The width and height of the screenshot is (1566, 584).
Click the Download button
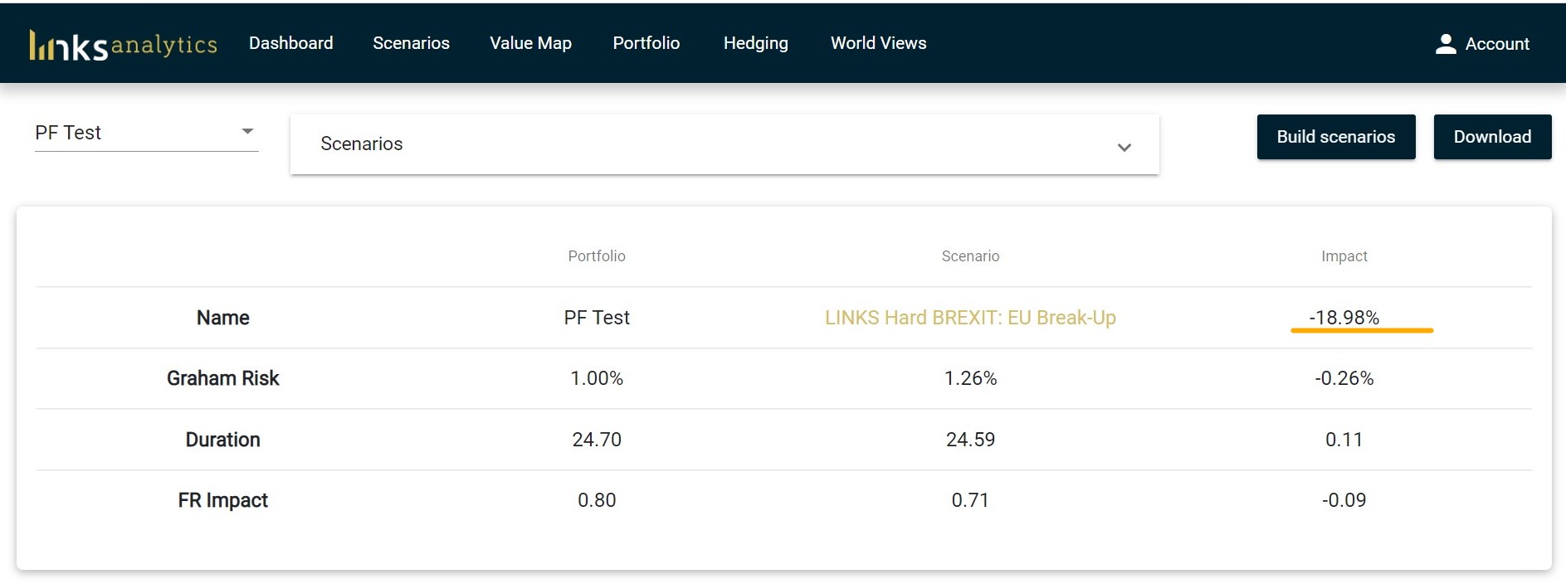pos(1491,137)
